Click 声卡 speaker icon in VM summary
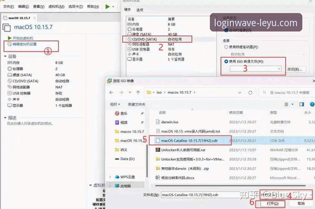Screen dimensions: 315x209 click(10, 99)
